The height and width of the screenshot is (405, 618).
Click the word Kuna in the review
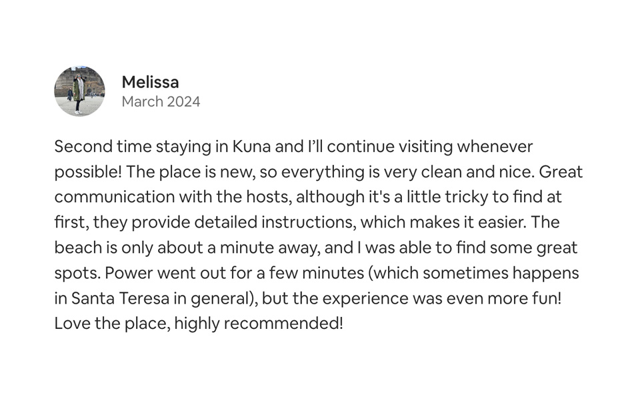[x=251, y=147]
